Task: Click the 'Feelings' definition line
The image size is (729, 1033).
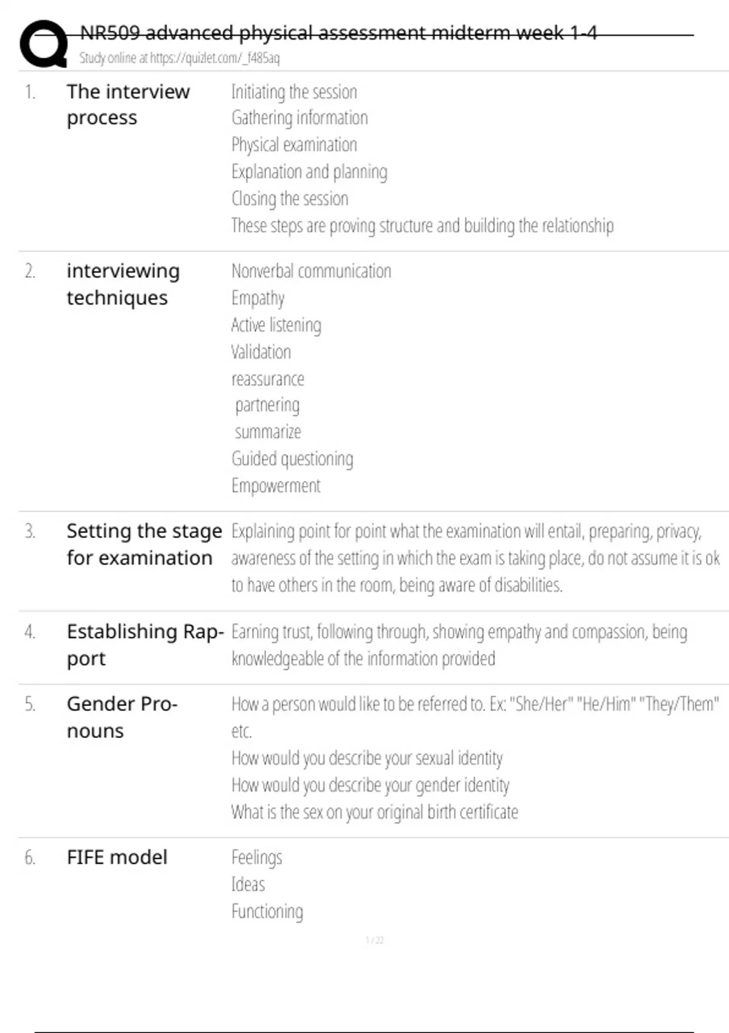Action: click(x=256, y=857)
